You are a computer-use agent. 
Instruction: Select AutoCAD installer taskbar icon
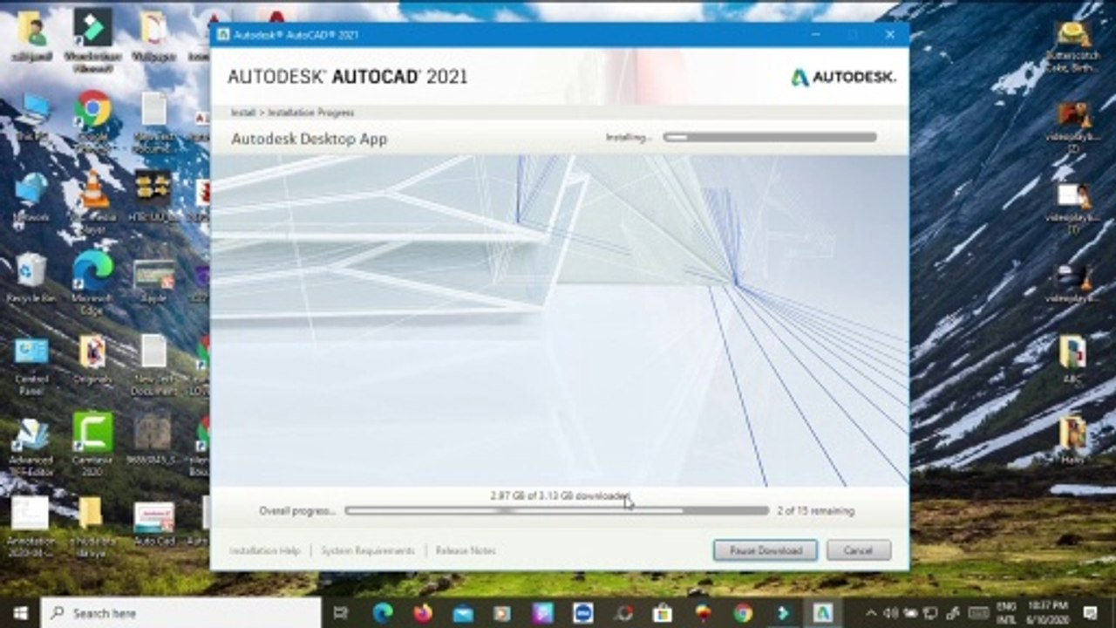(x=822, y=613)
